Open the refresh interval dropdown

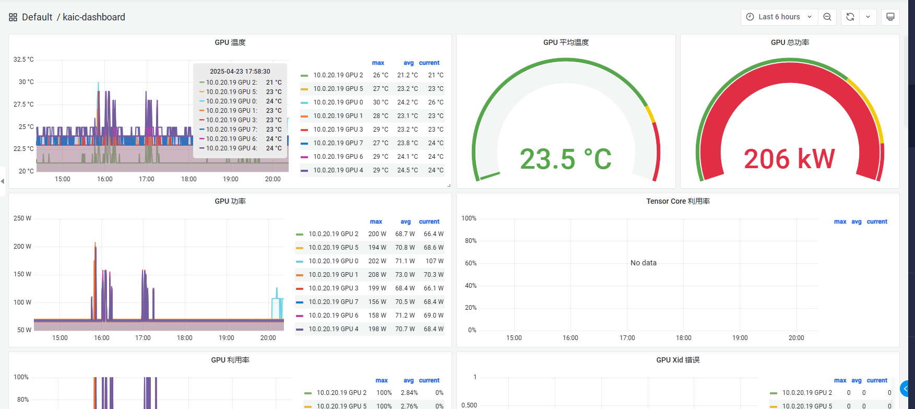click(x=868, y=17)
